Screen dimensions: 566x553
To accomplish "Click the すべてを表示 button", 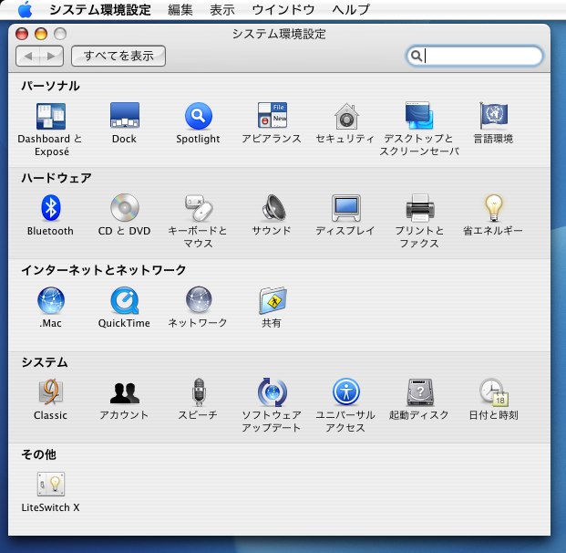I will (x=118, y=56).
